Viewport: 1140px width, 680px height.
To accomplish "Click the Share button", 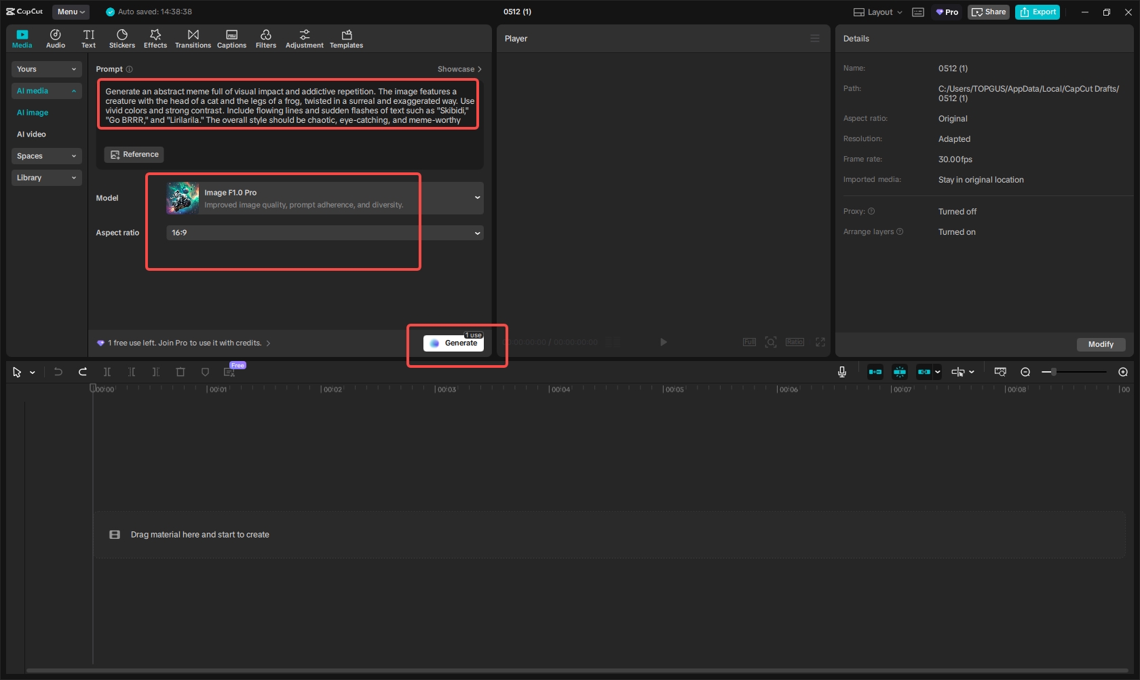I will tap(989, 12).
